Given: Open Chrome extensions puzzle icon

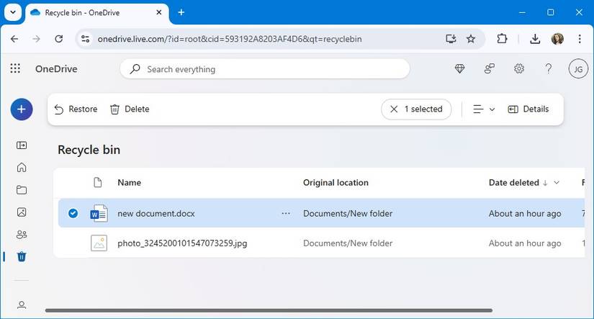Looking at the screenshot, I should click(502, 39).
